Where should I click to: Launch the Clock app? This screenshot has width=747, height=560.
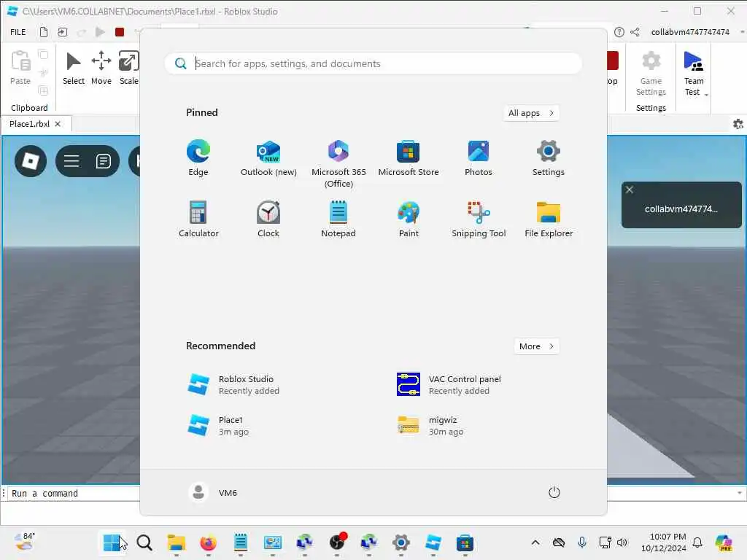[x=268, y=219]
